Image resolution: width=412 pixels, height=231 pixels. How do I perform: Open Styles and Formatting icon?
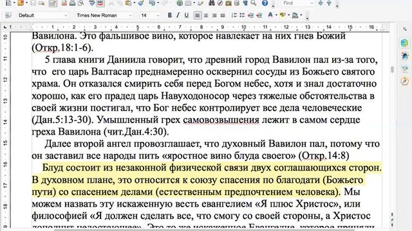(8, 15)
